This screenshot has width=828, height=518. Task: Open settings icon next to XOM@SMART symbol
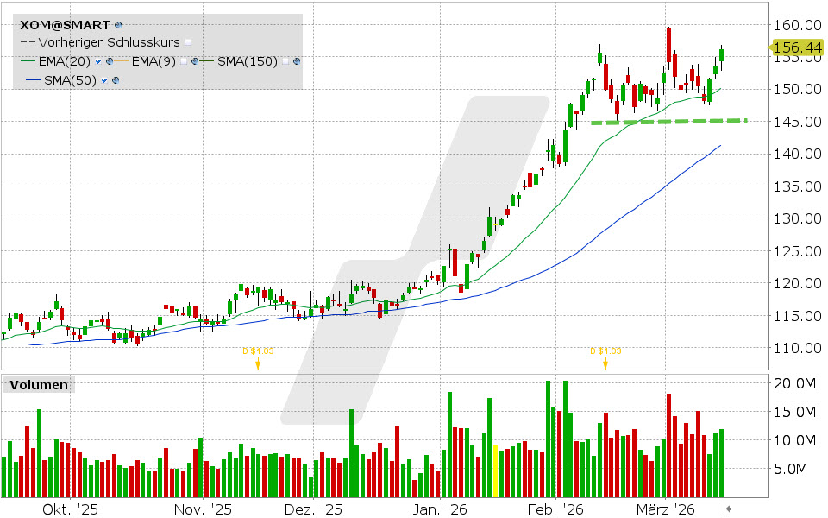[118, 25]
